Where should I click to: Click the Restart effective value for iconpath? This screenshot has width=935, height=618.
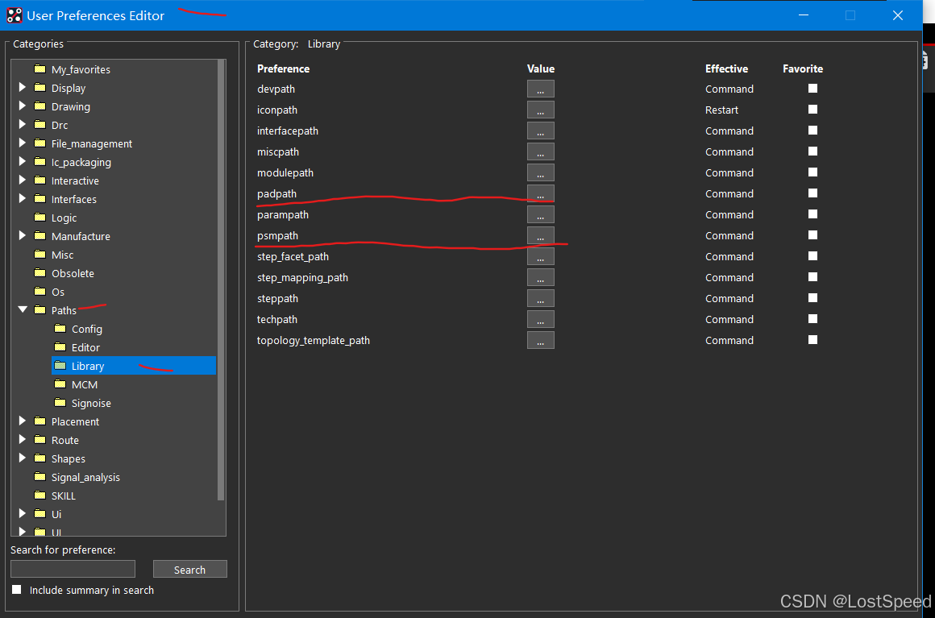point(721,110)
